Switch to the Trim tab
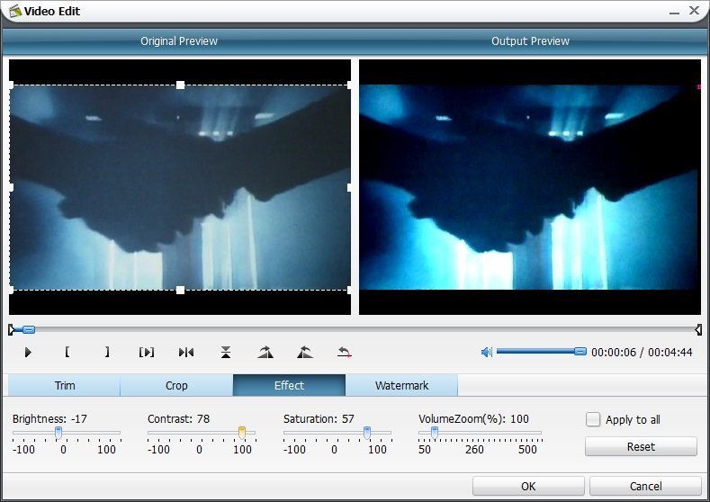The image size is (710, 502). [64, 385]
